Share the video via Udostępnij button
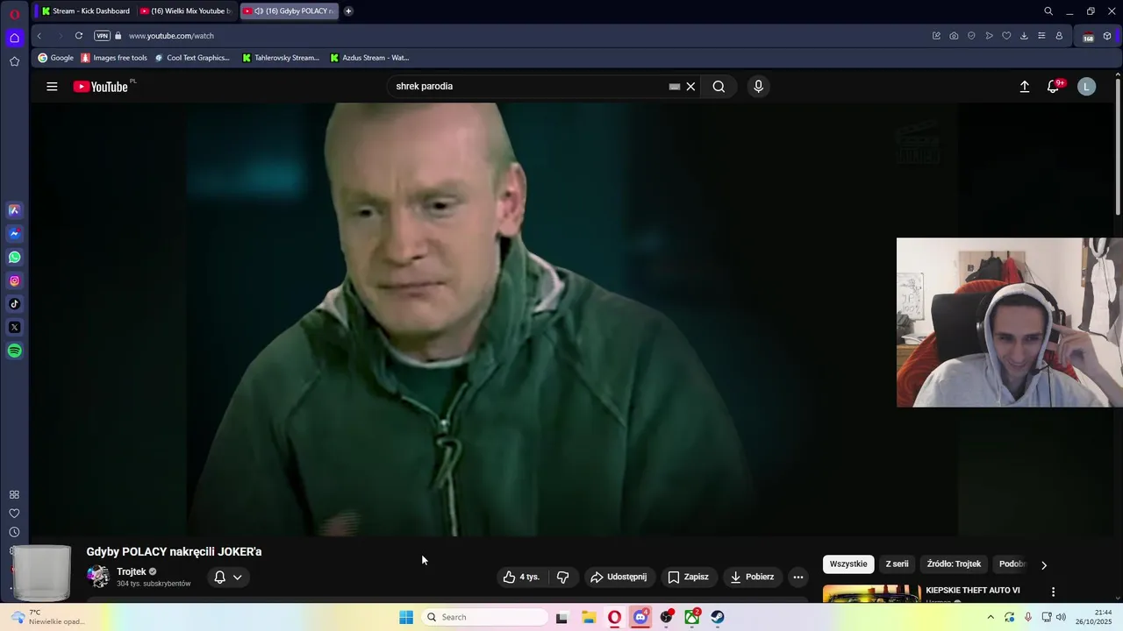This screenshot has height=631, width=1123. click(619, 577)
